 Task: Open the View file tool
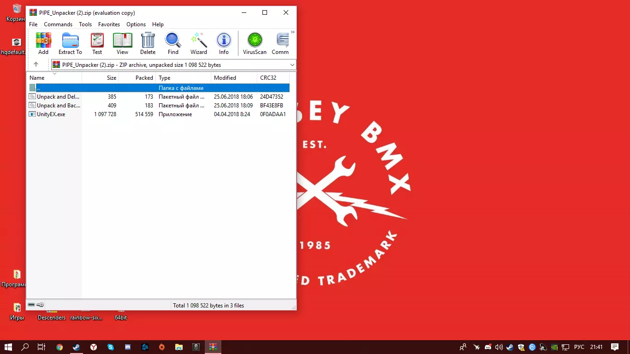(x=122, y=44)
